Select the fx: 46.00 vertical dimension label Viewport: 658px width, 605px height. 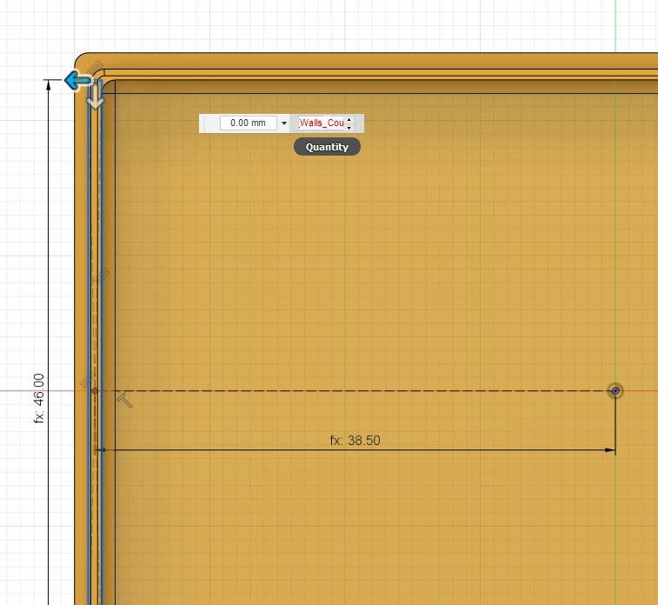tap(39, 398)
